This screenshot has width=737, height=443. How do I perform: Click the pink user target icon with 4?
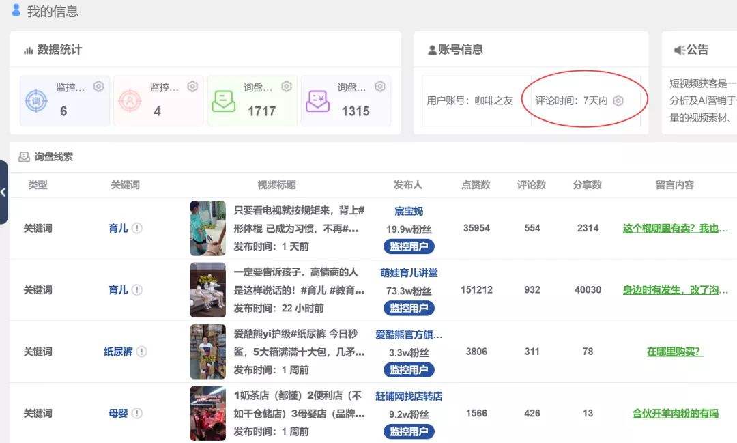(x=130, y=100)
